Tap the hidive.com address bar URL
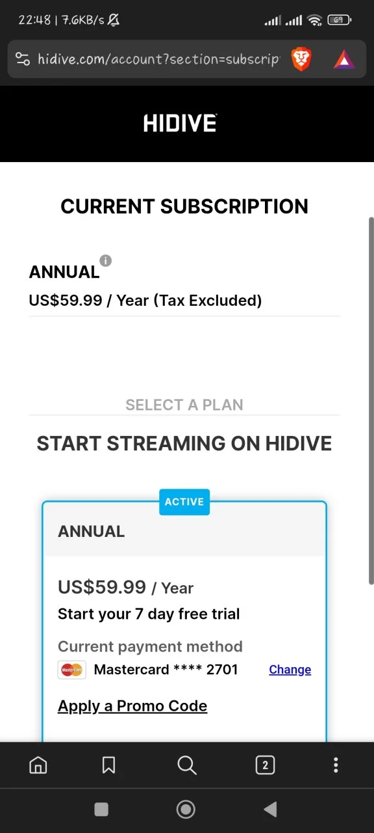Screen dimensions: 374x833 (x=158, y=59)
